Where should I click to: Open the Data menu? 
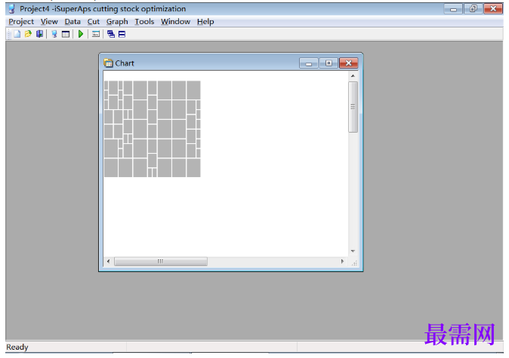72,22
